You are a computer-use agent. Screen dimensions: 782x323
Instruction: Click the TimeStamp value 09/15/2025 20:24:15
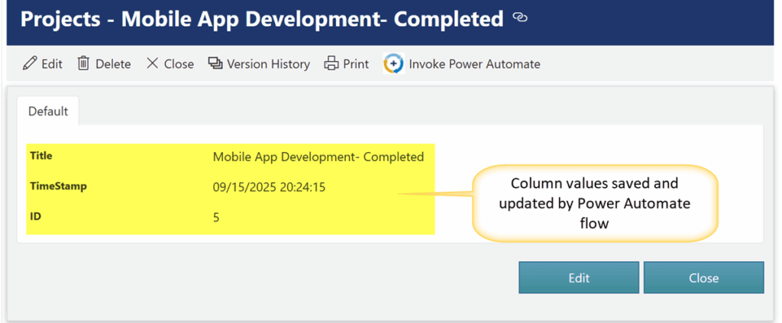tap(269, 187)
